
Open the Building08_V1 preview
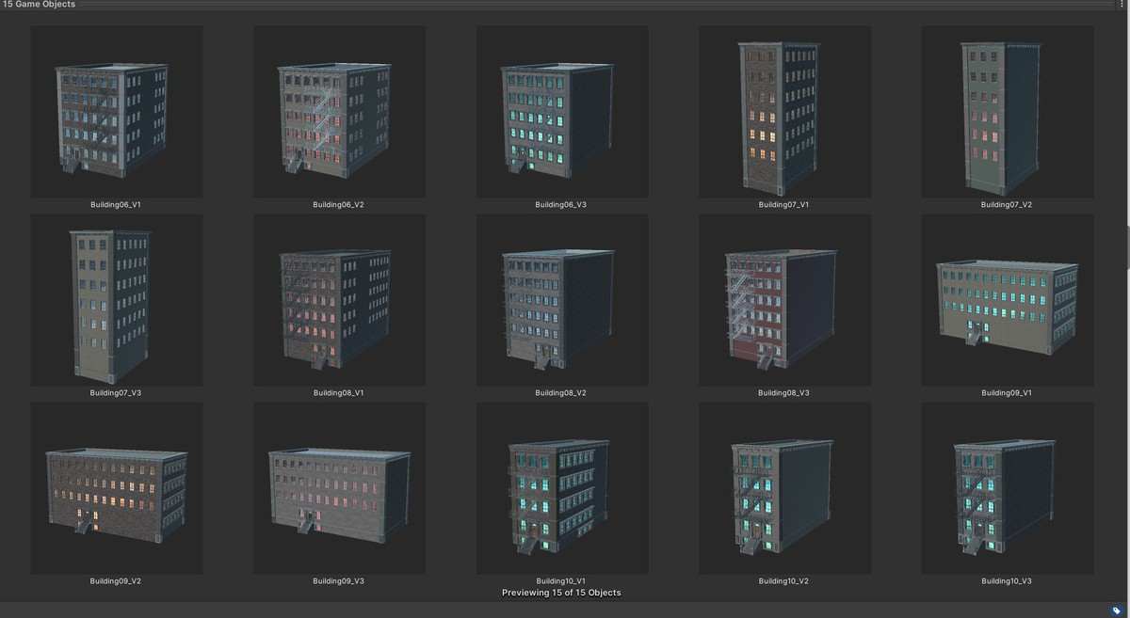[338, 299]
